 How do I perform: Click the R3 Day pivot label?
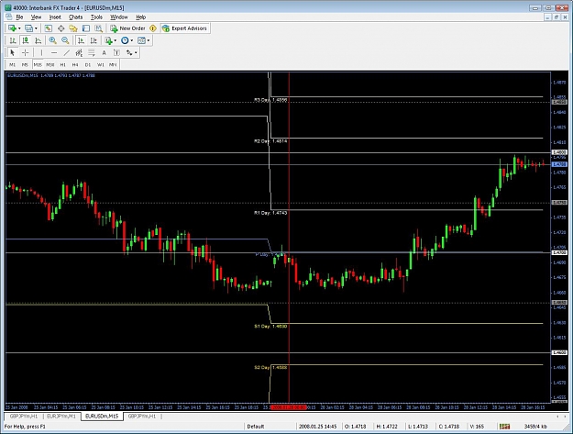click(270, 99)
